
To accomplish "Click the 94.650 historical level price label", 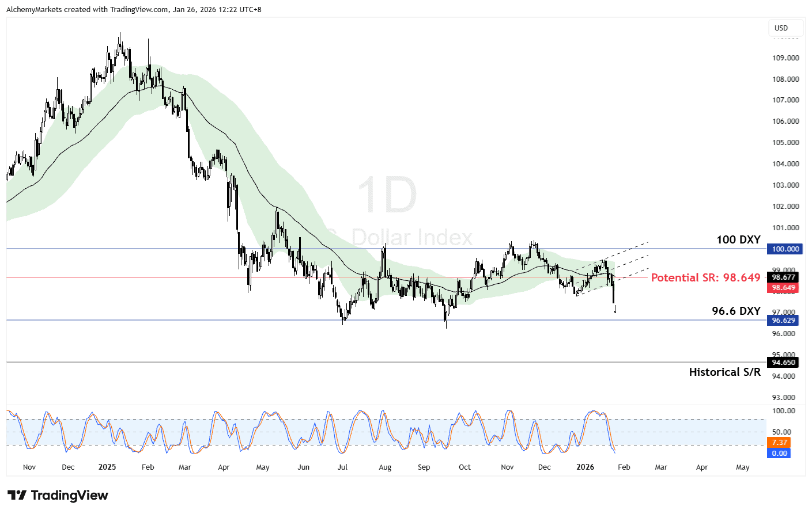I will coord(783,363).
